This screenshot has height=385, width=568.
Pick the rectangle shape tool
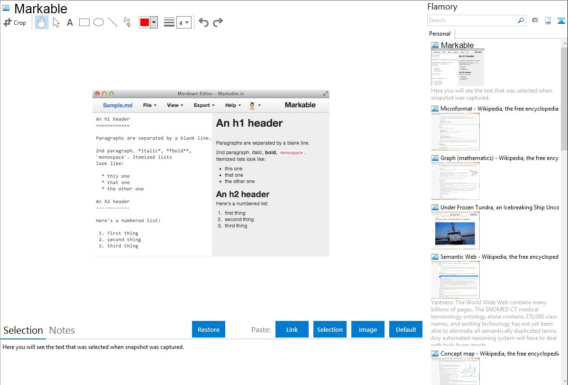click(x=84, y=22)
